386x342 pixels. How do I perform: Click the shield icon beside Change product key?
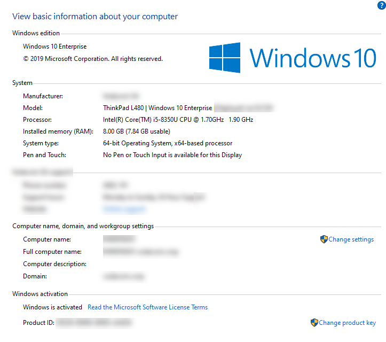click(314, 323)
